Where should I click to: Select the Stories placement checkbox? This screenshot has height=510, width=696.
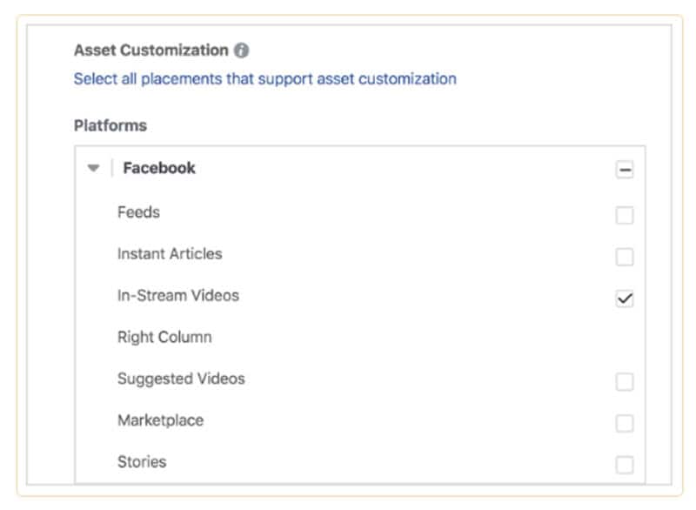(624, 464)
